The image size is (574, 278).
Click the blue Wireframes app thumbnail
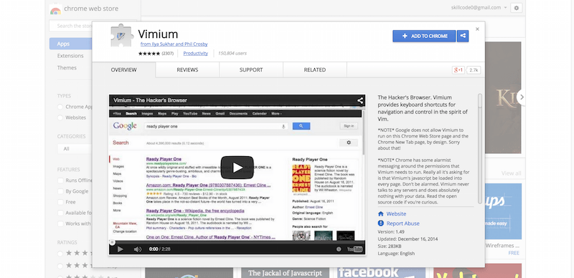tap(503, 211)
